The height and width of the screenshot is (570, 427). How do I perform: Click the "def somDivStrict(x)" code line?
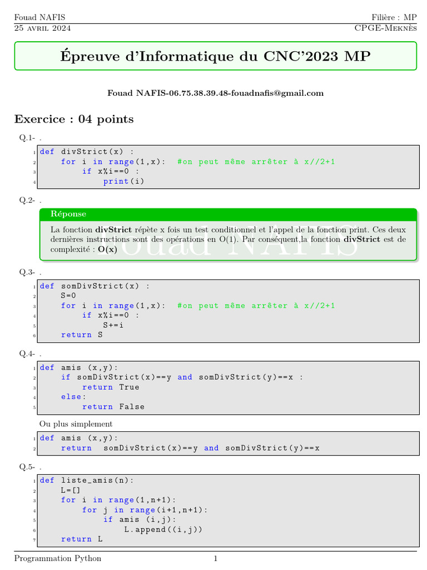94,286
